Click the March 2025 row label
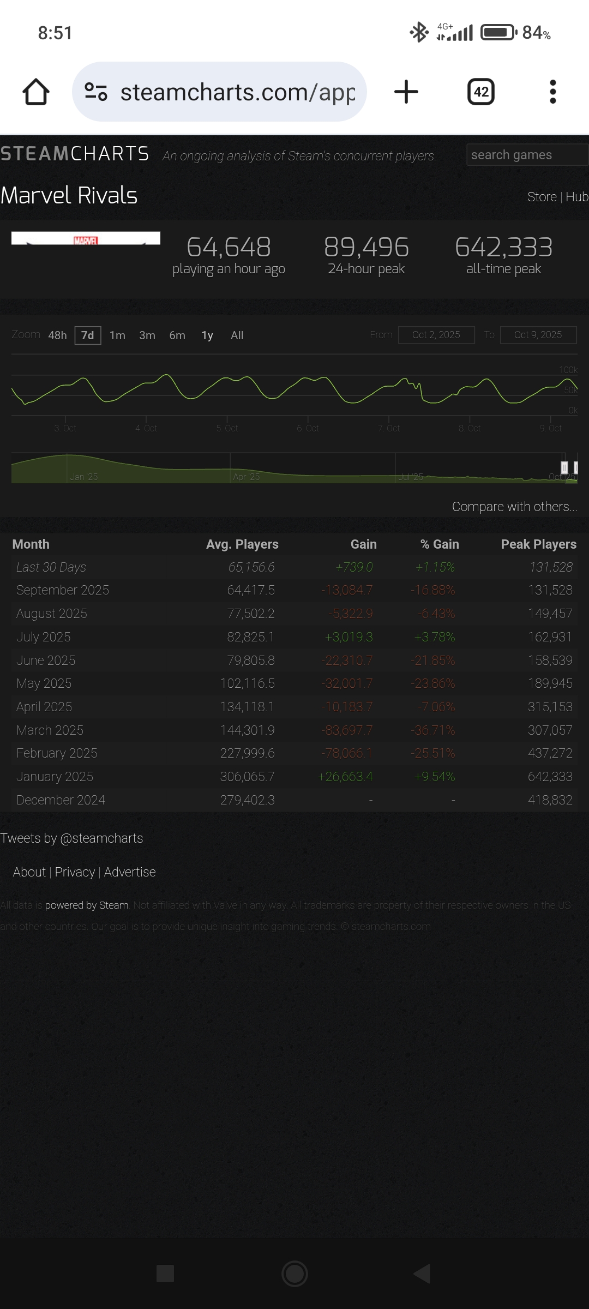The width and height of the screenshot is (589, 1309). [x=50, y=730]
